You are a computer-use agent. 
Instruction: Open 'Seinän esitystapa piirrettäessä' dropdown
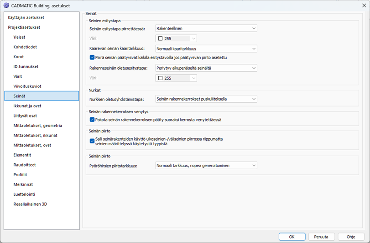click(x=206, y=28)
